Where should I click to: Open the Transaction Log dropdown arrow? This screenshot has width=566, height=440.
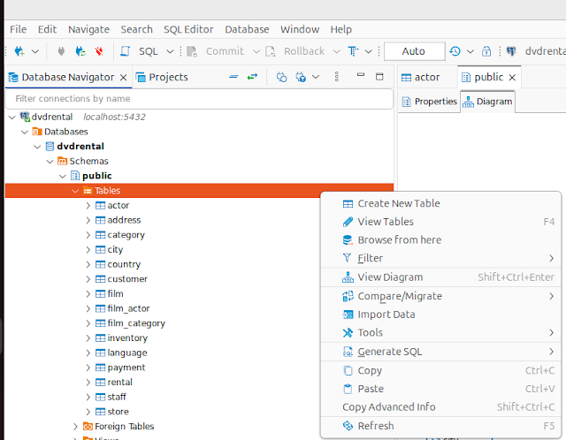pos(470,51)
